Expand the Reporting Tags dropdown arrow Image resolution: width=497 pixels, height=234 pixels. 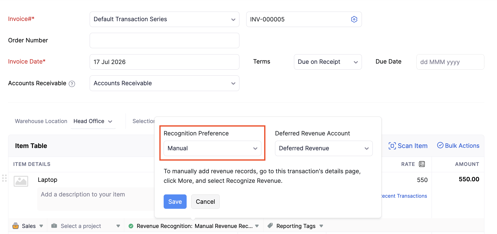click(321, 226)
